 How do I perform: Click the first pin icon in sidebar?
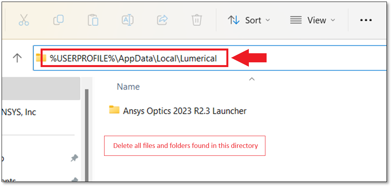pos(74,158)
